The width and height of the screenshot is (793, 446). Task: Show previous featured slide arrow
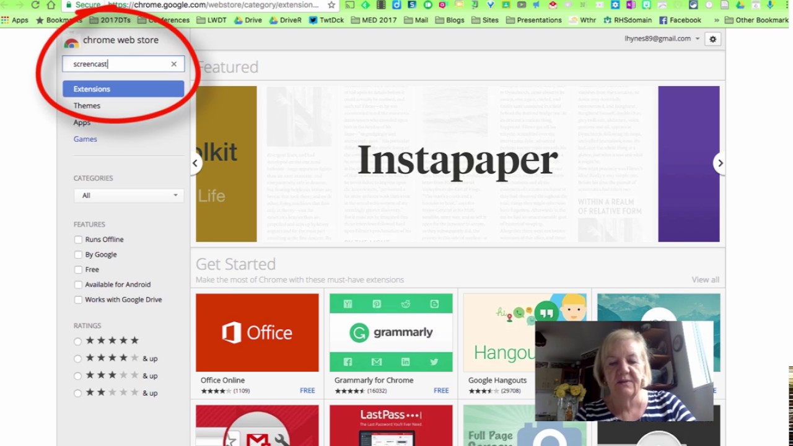195,163
